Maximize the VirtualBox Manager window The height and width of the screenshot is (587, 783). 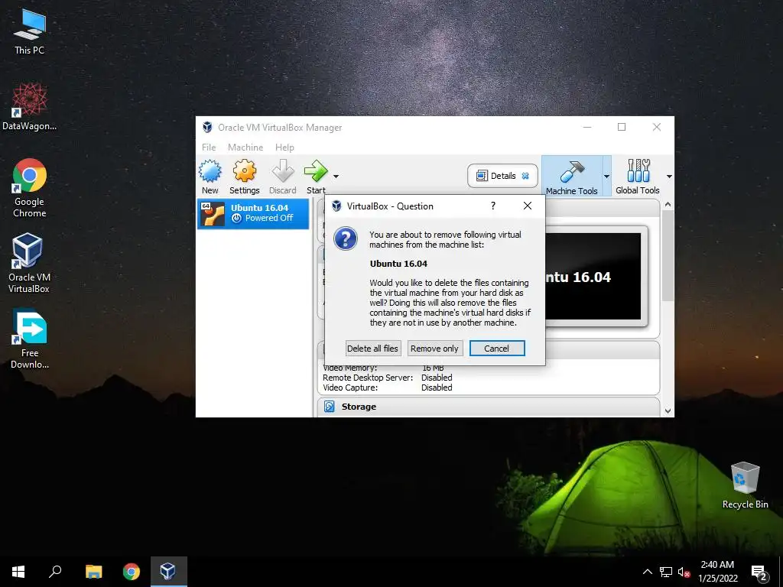(622, 128)
